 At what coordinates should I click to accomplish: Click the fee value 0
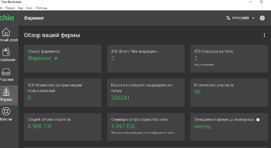click(x=29, y=98)
